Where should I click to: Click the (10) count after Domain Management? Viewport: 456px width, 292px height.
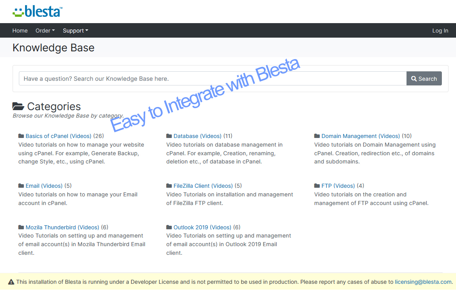[407, 136]
